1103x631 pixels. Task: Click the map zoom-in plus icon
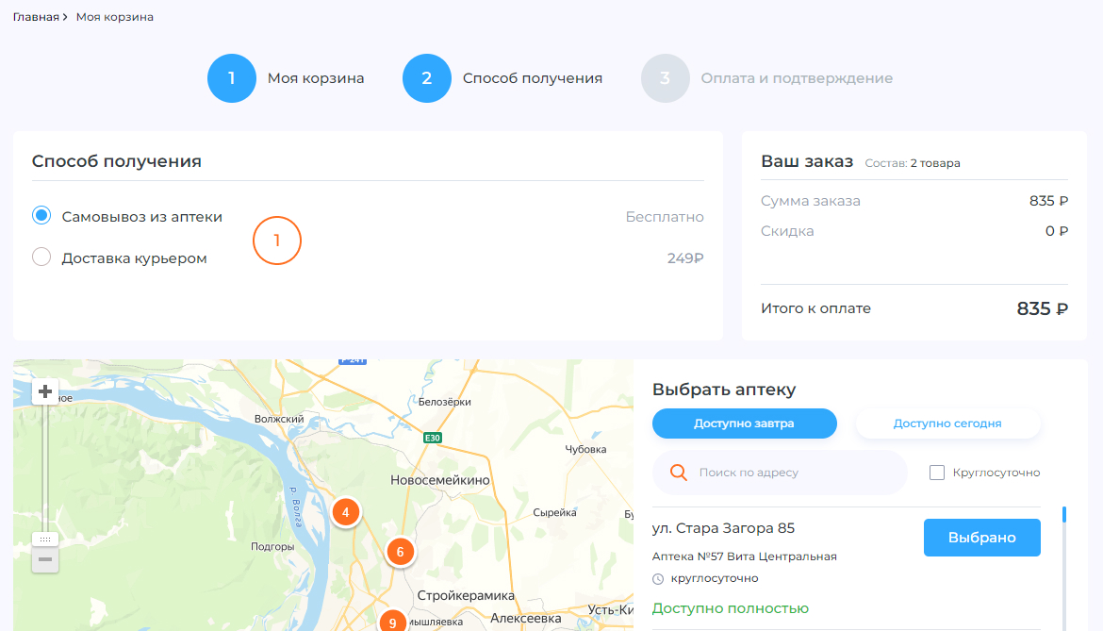pyautogui.click(x=44, y=390)
